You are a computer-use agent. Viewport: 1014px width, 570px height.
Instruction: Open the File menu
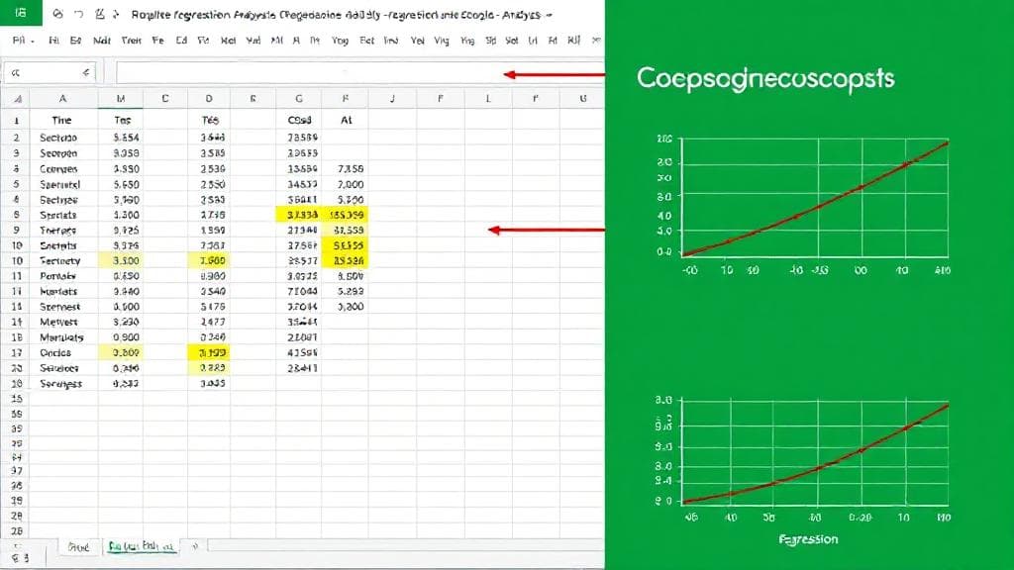coord(17,42)
